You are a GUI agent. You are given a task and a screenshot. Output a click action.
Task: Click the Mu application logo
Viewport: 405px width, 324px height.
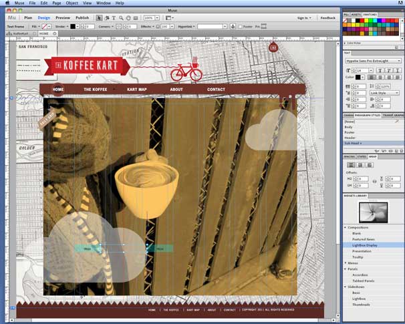[x=11, y=18]
